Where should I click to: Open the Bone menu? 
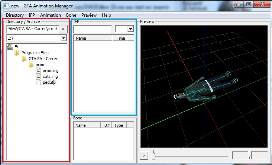pos(71,15)
